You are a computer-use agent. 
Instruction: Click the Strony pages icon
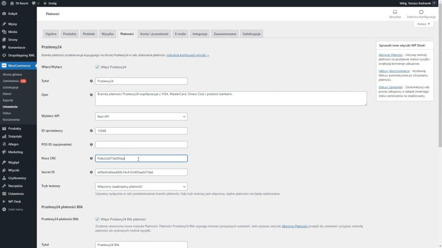4,40
